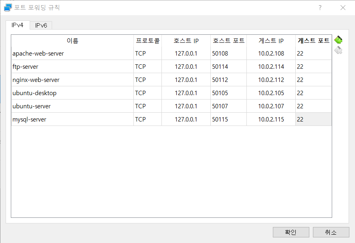Sort by the 이름 column header
This screenshot has width=355, height=243.
tap(73, 41)
